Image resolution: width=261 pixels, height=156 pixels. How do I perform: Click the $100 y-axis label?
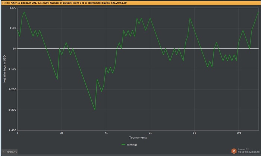(x=13, y=28)
